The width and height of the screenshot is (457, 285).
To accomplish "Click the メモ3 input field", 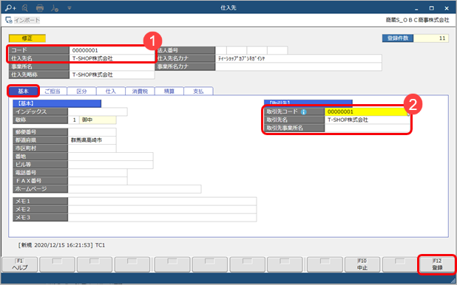I will [x=163, y=218].
